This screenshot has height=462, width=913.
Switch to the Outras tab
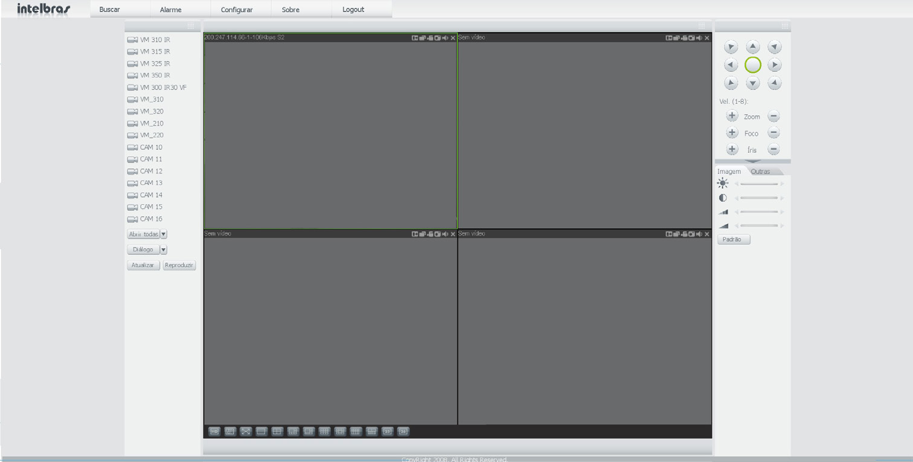761,172
